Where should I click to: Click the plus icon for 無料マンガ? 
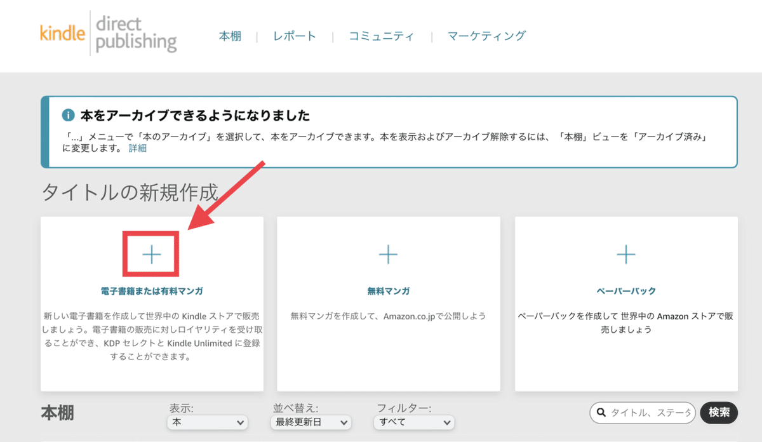[x=388, y=255]
